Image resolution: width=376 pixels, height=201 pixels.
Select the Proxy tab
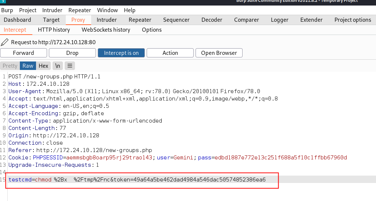(78, 20)
